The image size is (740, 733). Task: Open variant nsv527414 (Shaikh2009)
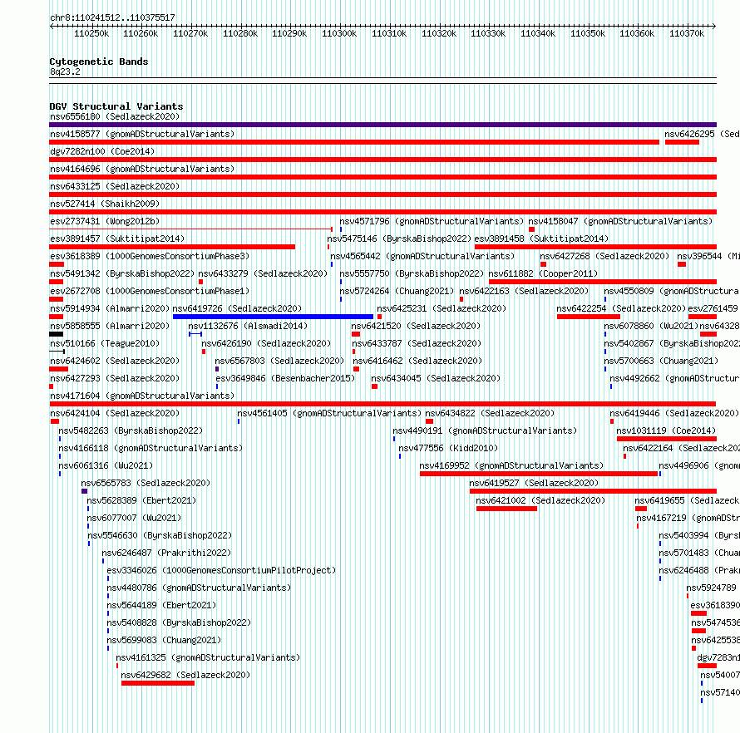click(105, 204)
